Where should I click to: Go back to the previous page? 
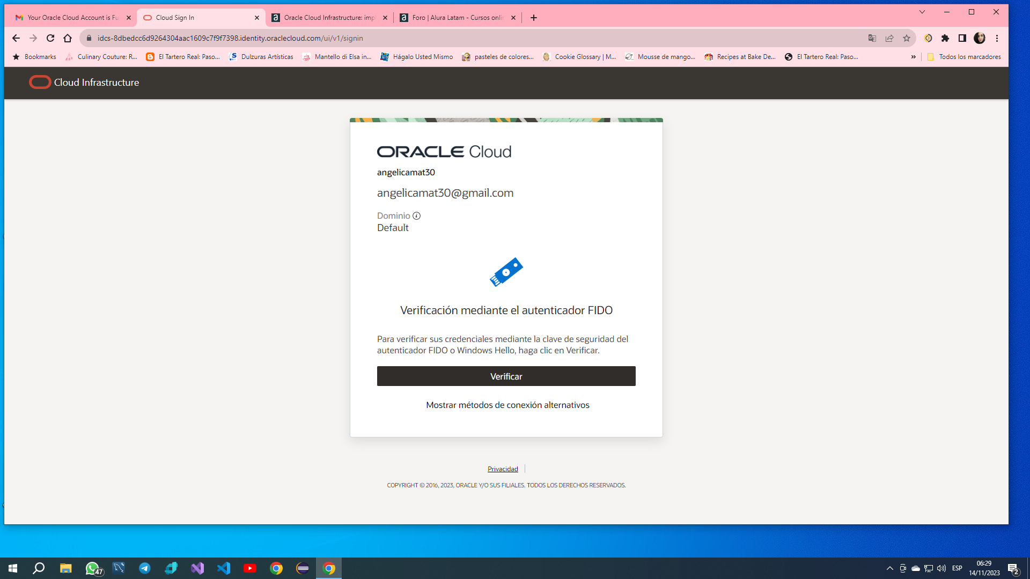click(16, 38)
